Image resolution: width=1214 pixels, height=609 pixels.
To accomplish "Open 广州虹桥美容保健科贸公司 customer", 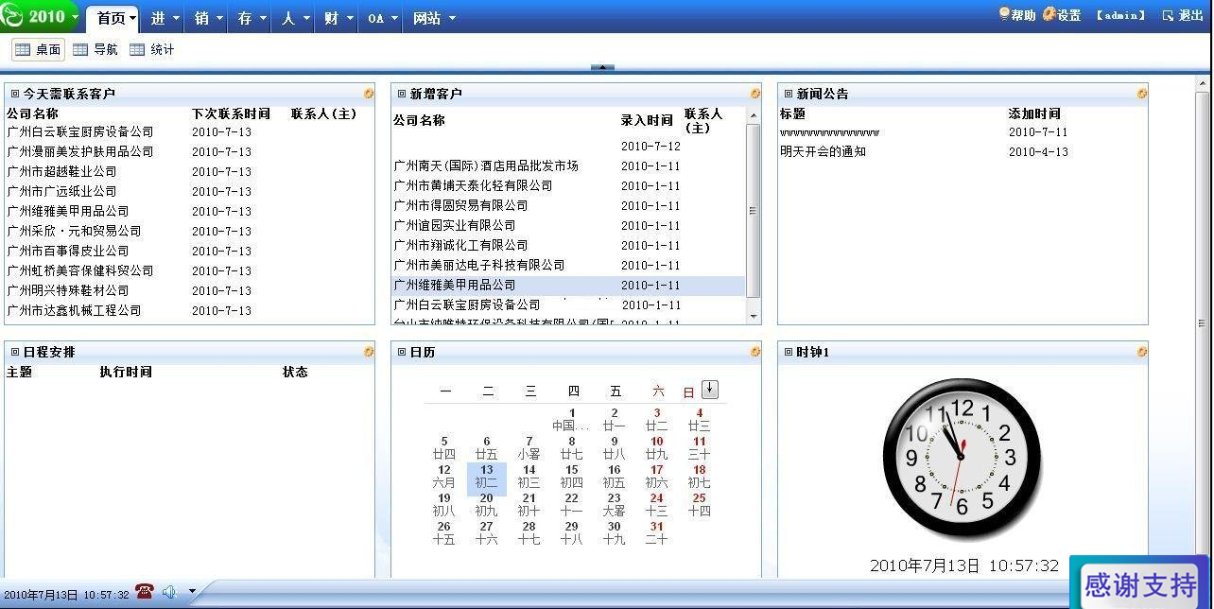I will [80, 270].
